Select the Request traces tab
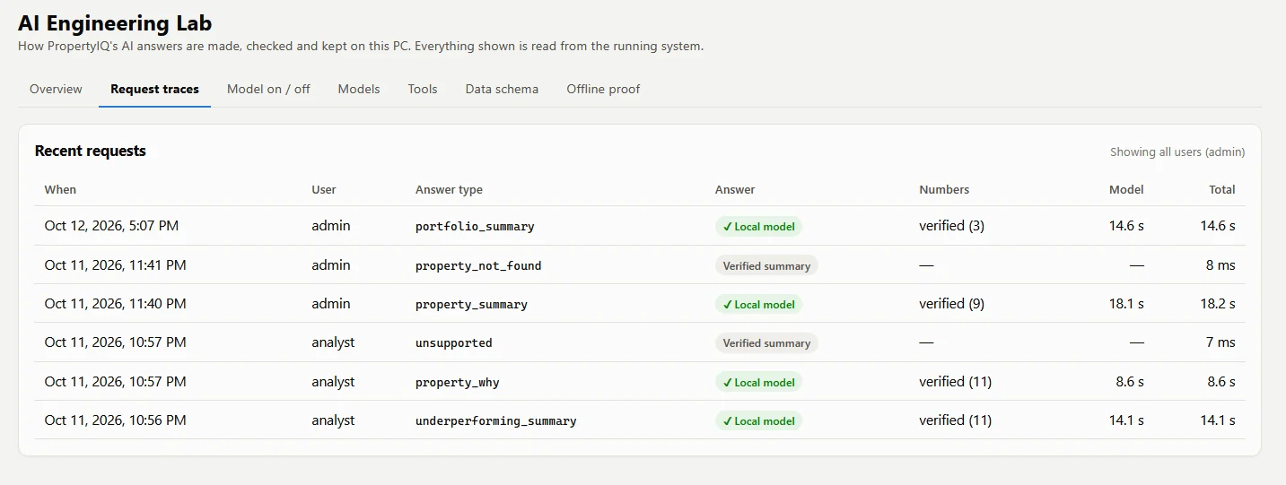Viewport: 1286px width, 485px height. click(154, 89)
